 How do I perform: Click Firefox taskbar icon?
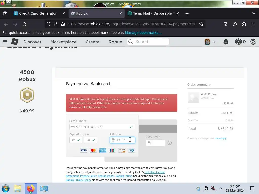point(31,188)
